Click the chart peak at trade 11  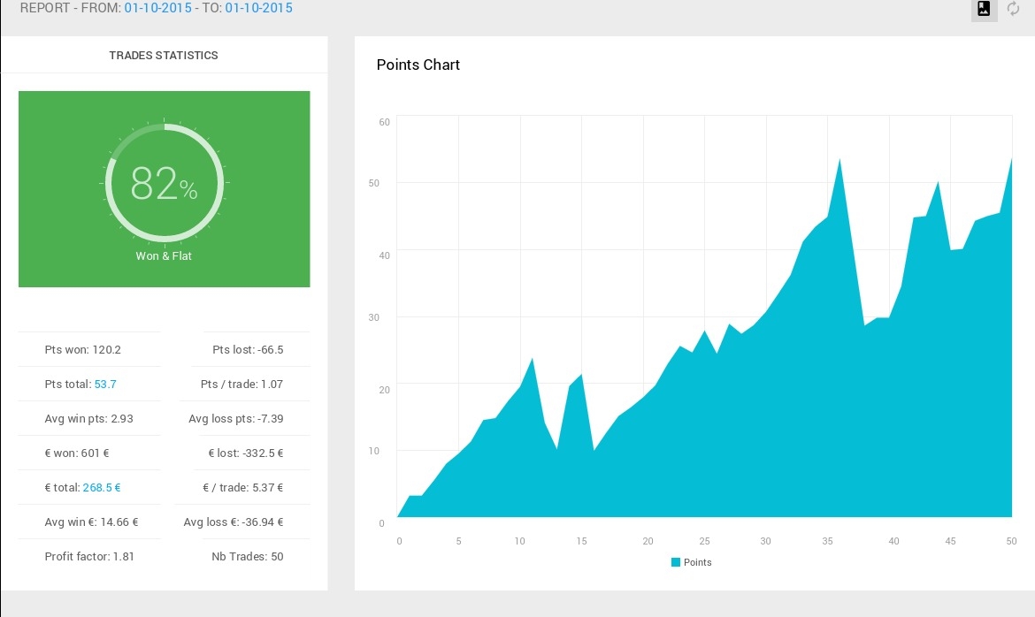pyautogui.click(x=532, y=360)
